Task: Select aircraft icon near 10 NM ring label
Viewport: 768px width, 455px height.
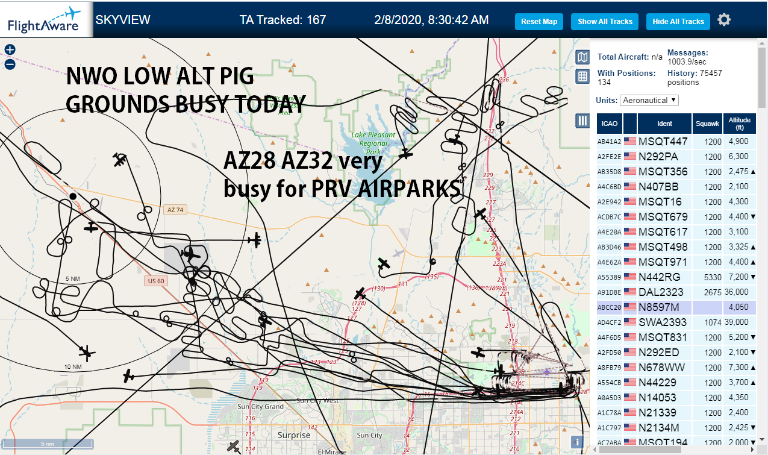Action: (x=87, y=353)
